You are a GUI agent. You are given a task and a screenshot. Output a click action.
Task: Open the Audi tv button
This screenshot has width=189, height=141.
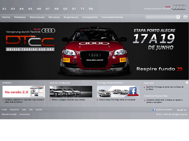click(182, 110)
